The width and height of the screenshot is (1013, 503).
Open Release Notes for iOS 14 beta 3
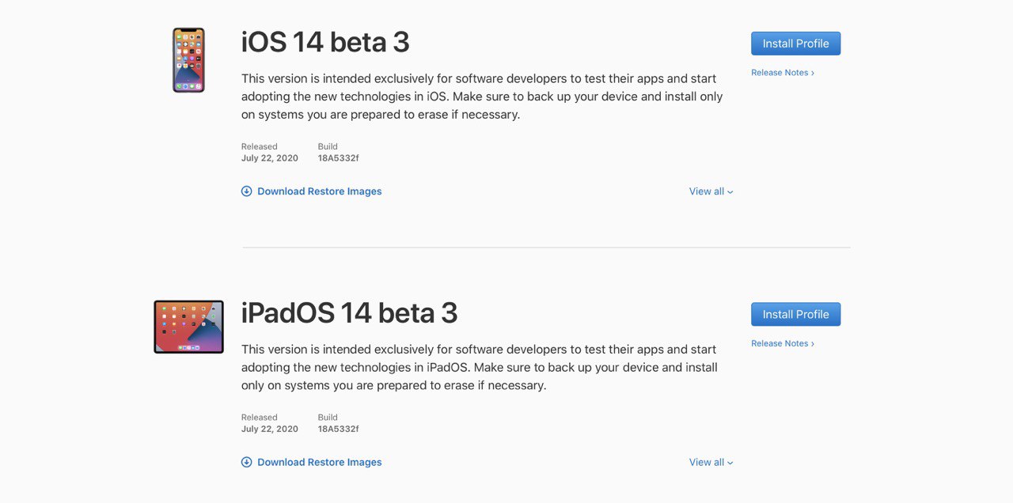tap(783, 73)
